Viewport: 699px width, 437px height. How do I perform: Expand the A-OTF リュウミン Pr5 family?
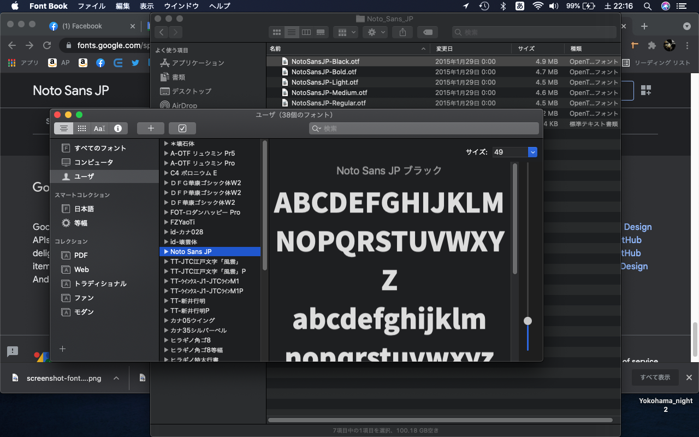166,153
